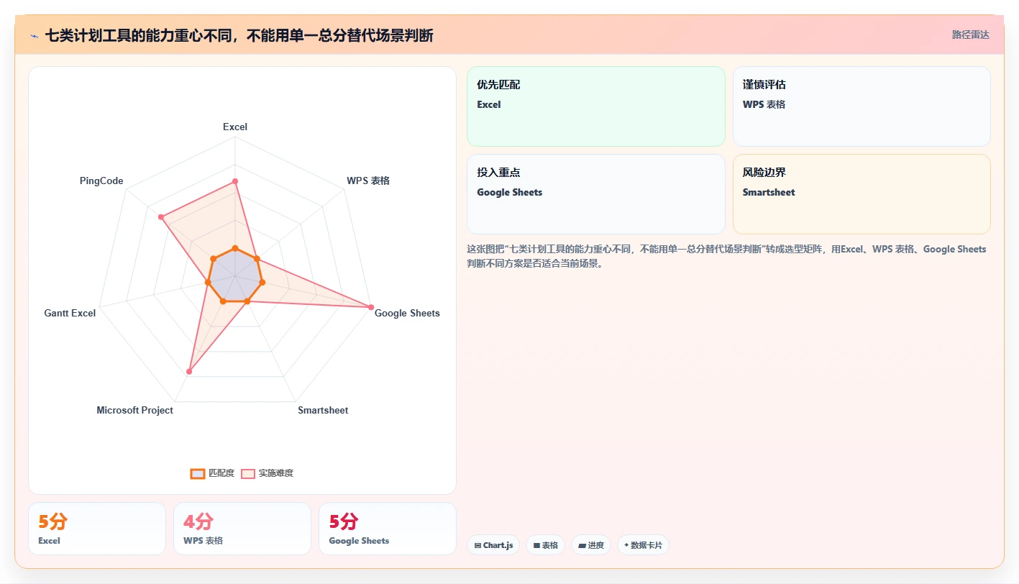Open the 优先匹配 Excel card
This screenshot has width=1019, height=584.
pyautogui.click(x=596, y=106)
